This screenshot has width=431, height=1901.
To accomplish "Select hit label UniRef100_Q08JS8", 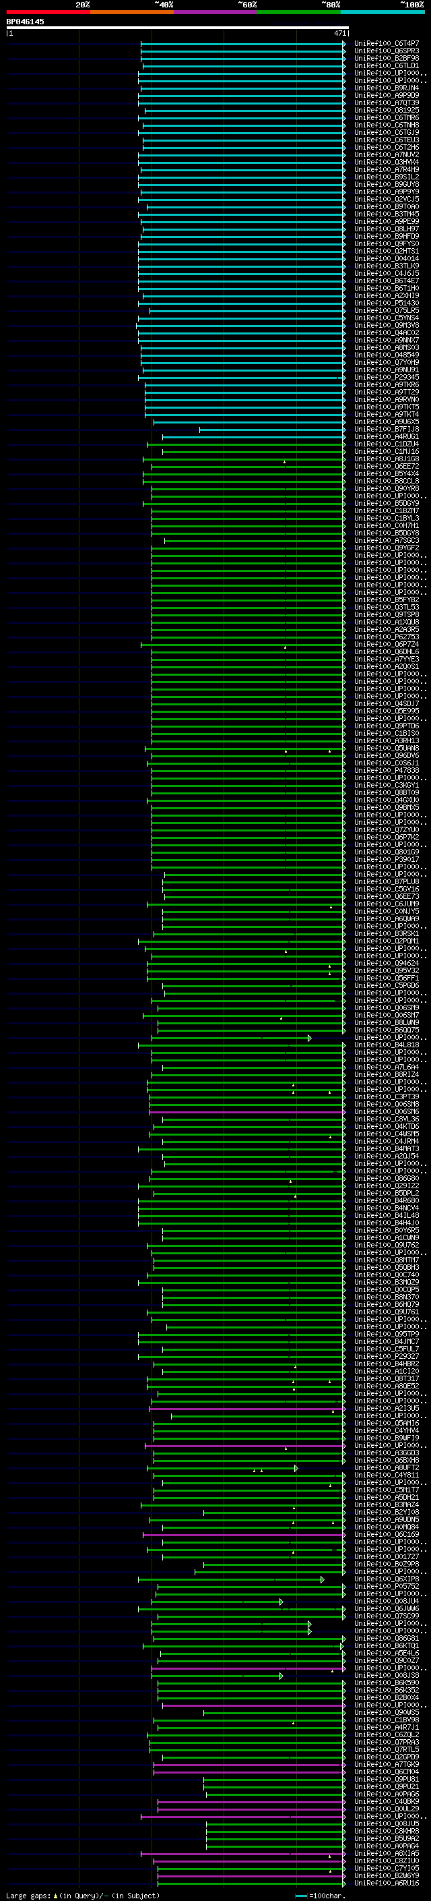I will (387, 1674).
